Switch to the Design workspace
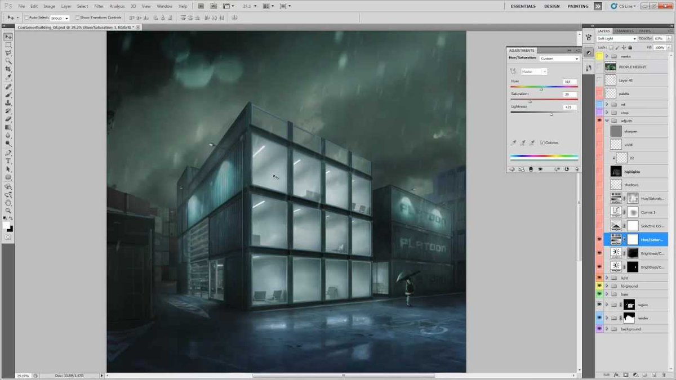The height and width of the screenshot is (380, 676). pyautogui.click(x=552, y=6)
